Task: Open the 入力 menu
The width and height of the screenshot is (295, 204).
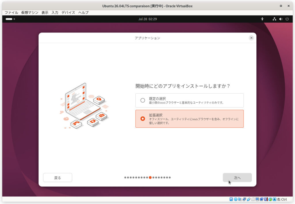Action: coord(55,13)
